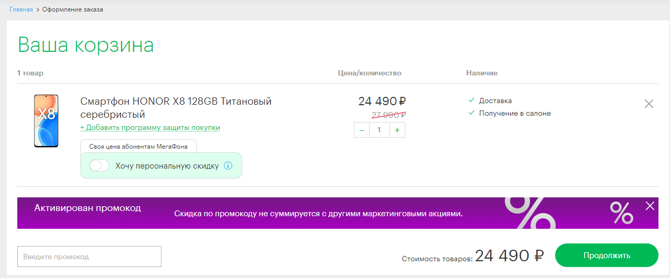Screen dimensions: 670x278
Task: Click "Своя цена абонентам МегаФона" tab label
Action: tap(138, 146)
